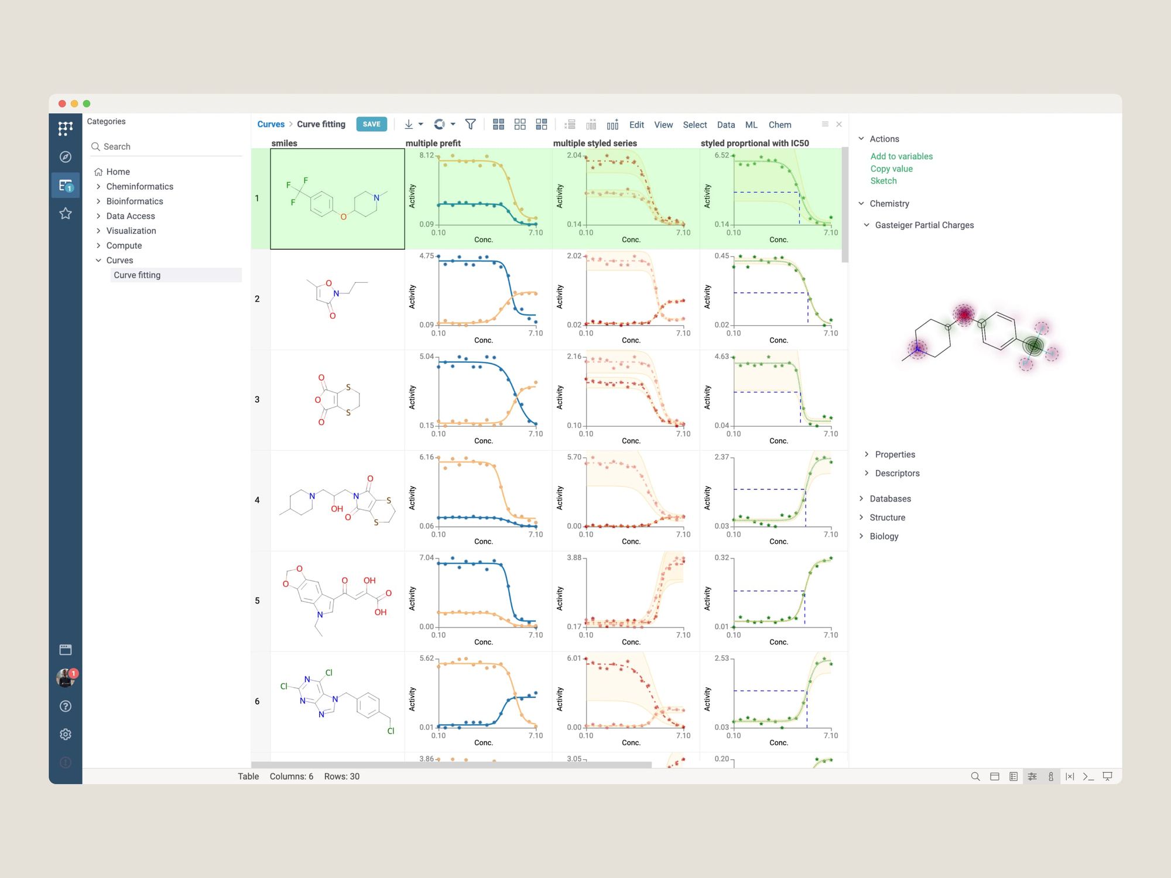Image resolution: width=1171 pixels, height=878 pixels.
Task: Click the SAVE button
Action: (x=371, y=124)
